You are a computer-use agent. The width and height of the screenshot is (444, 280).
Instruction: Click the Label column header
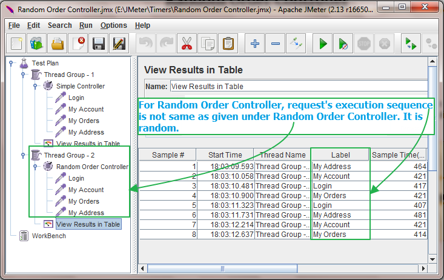340,155
